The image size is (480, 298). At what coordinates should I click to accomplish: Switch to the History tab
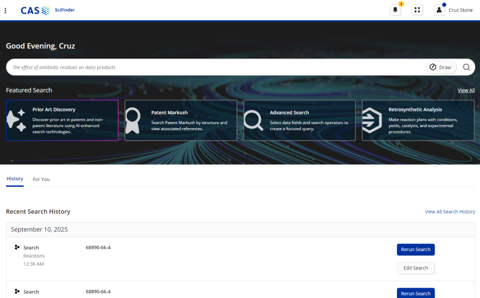coord(15,179)
